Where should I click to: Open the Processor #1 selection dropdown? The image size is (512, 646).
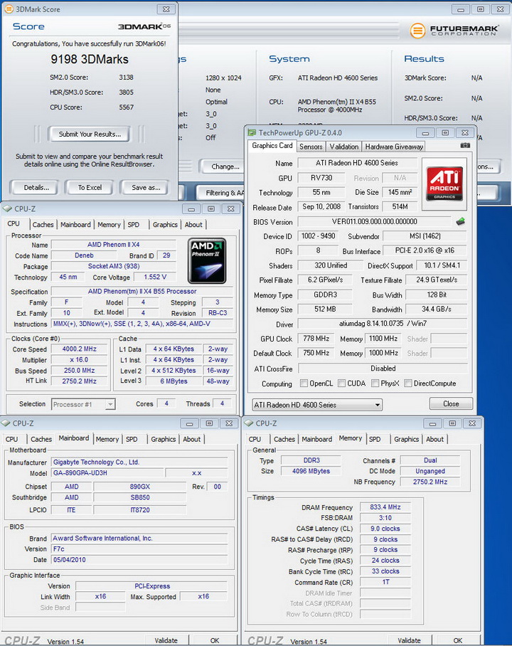[x=83, y=404]
